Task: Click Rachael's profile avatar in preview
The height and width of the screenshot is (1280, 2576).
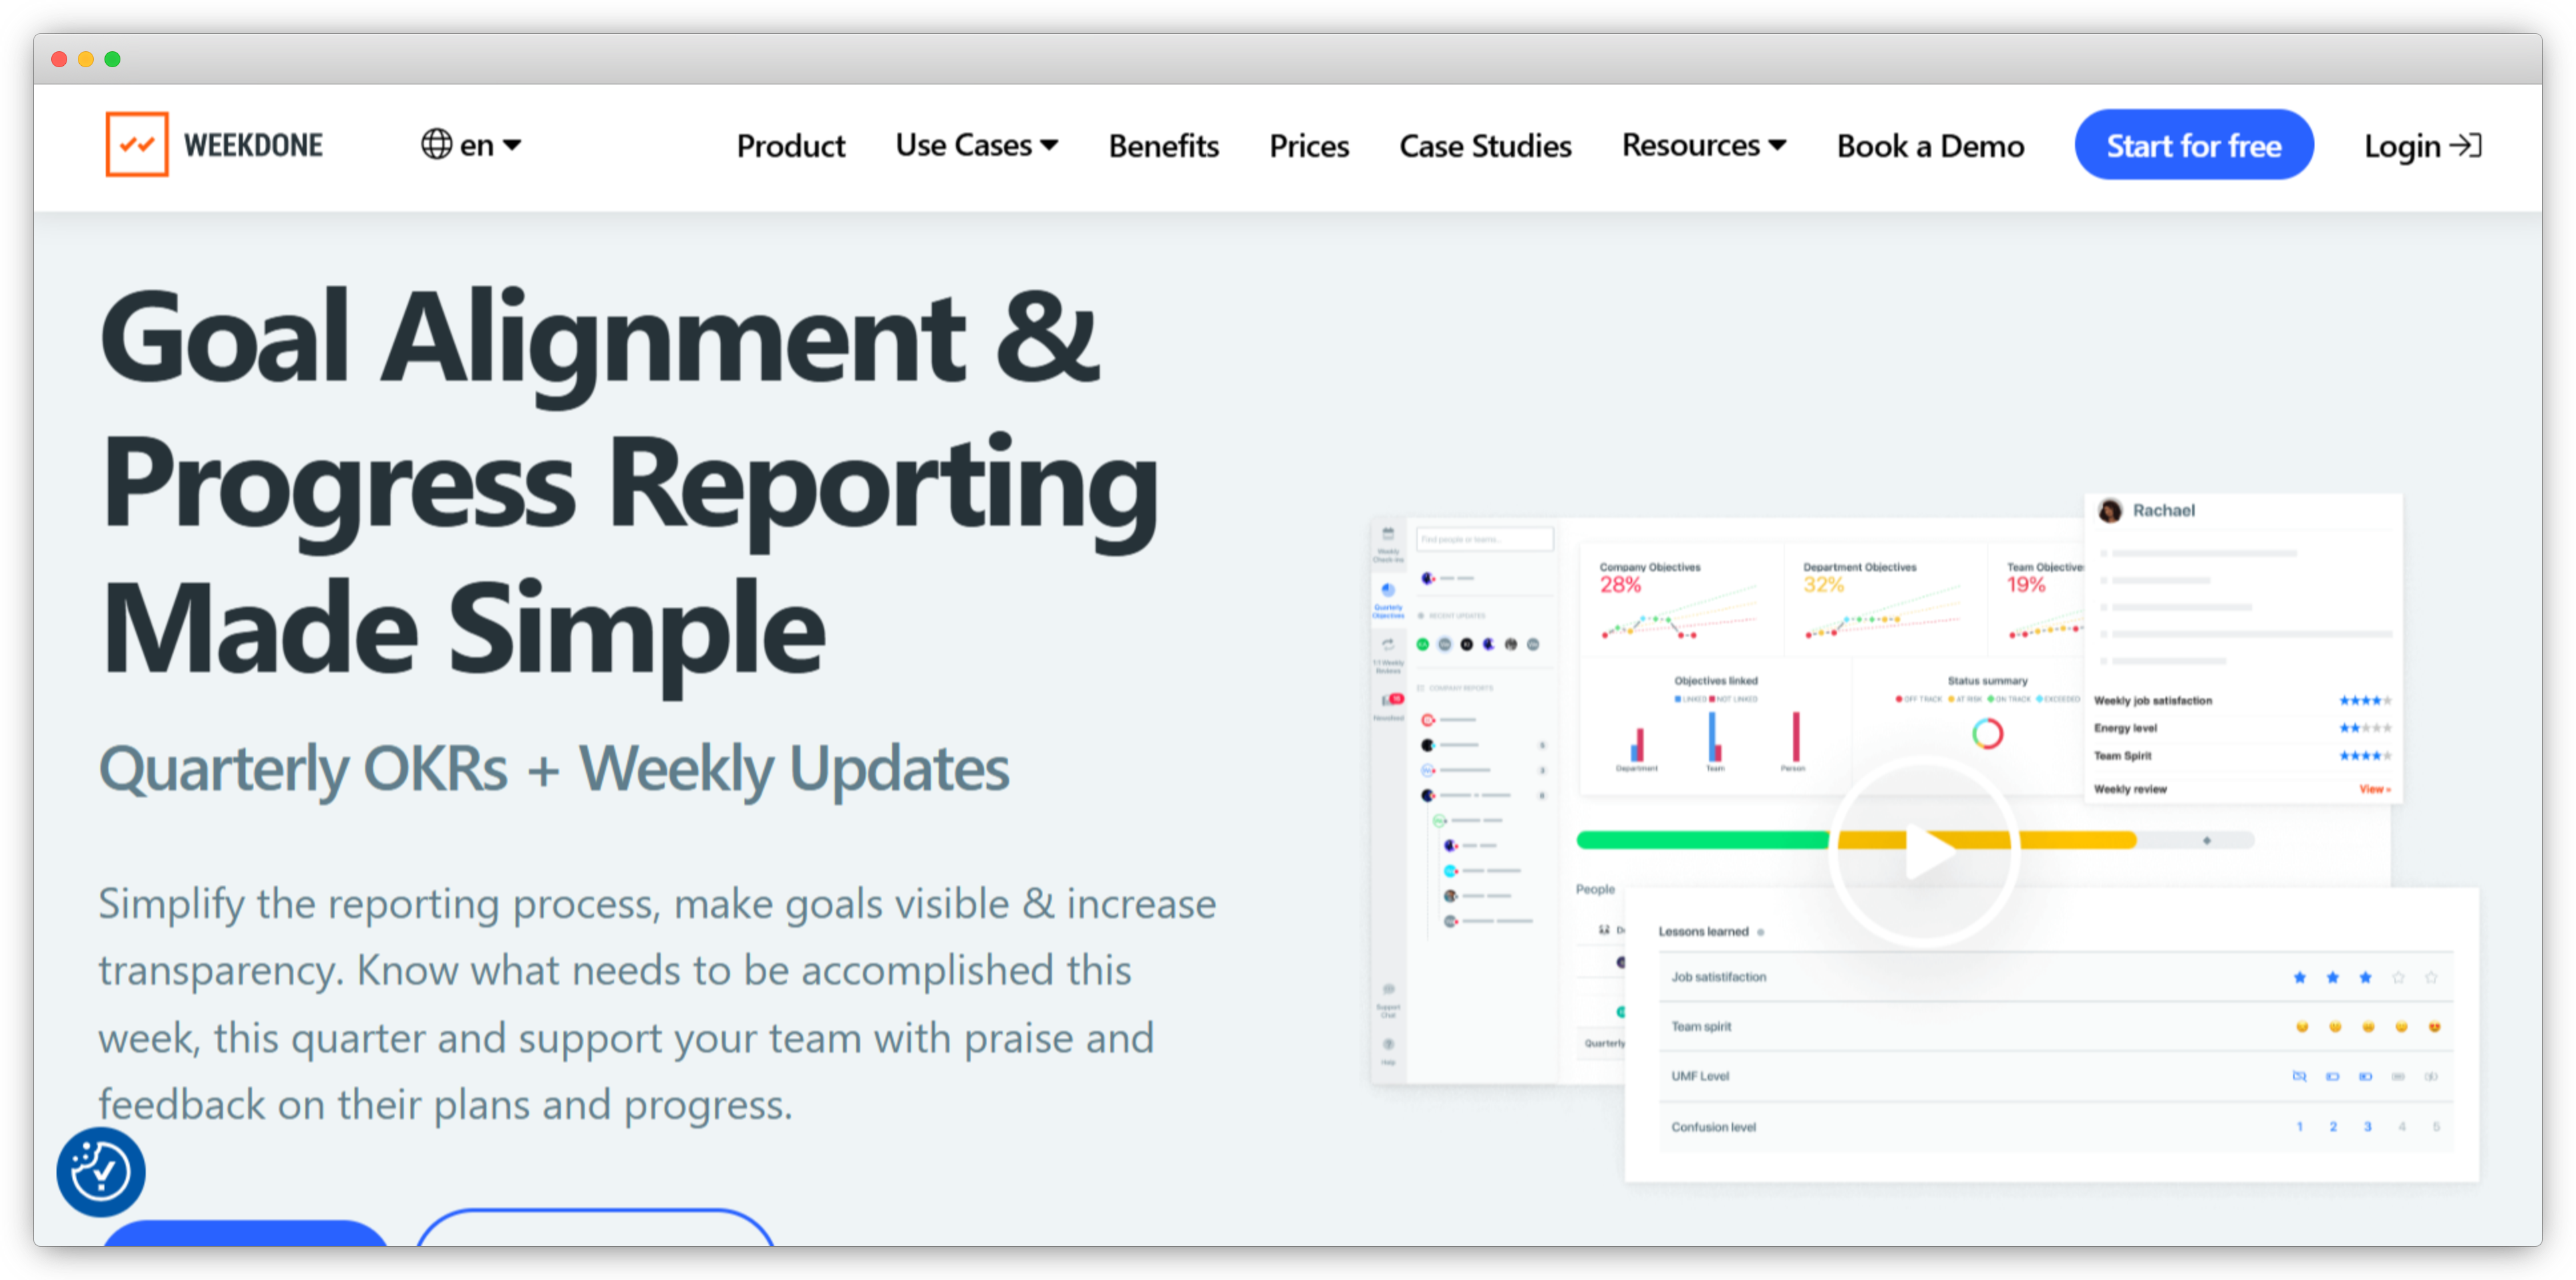Action: point(2110,511)
